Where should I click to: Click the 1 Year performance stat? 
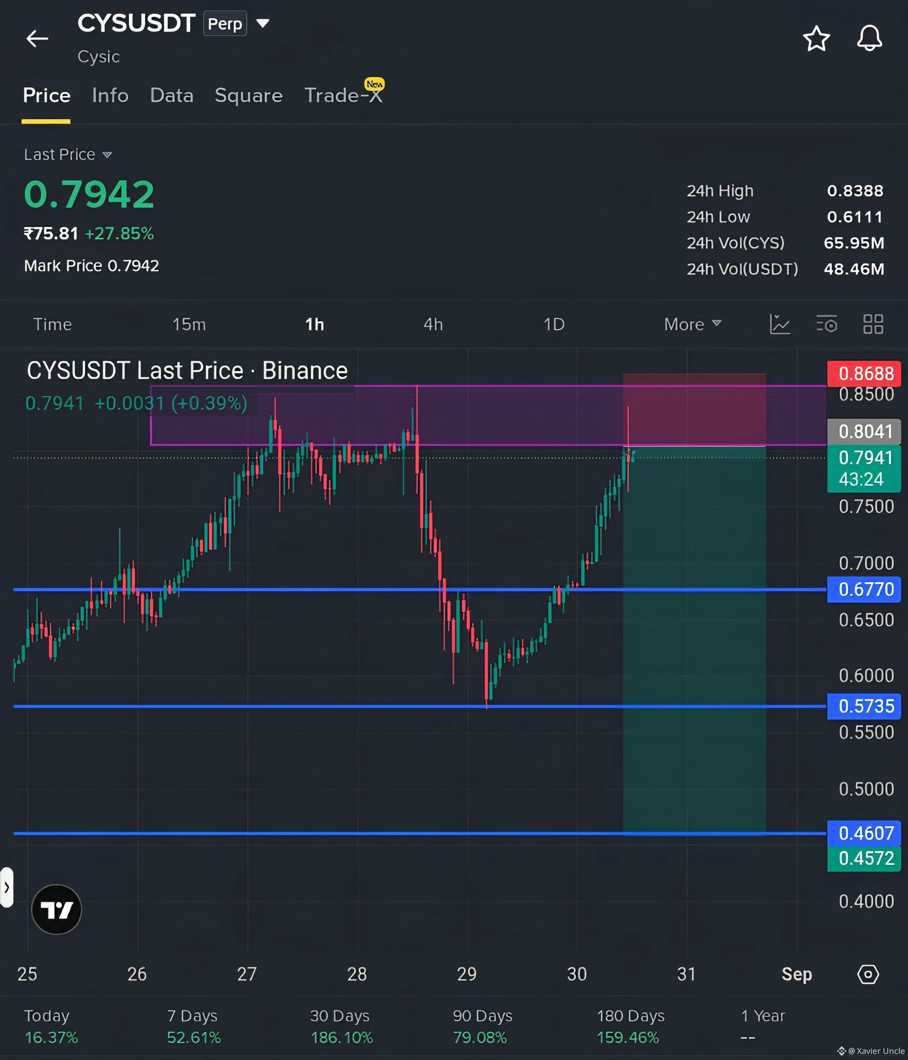[x=763, y=1026]
